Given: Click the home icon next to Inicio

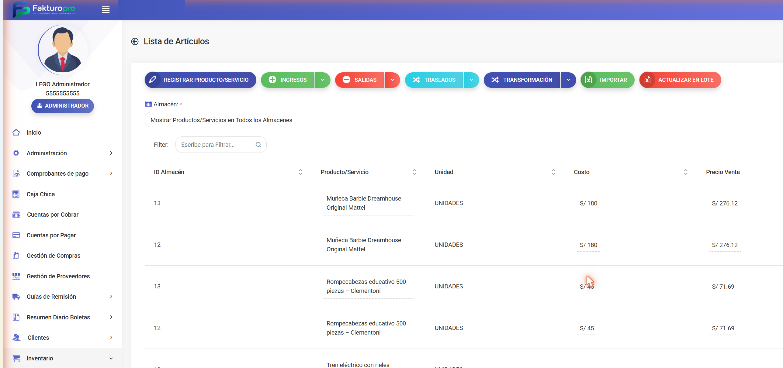Looking at the screenshot, I should pyautogui.click(x=16, y=132).
